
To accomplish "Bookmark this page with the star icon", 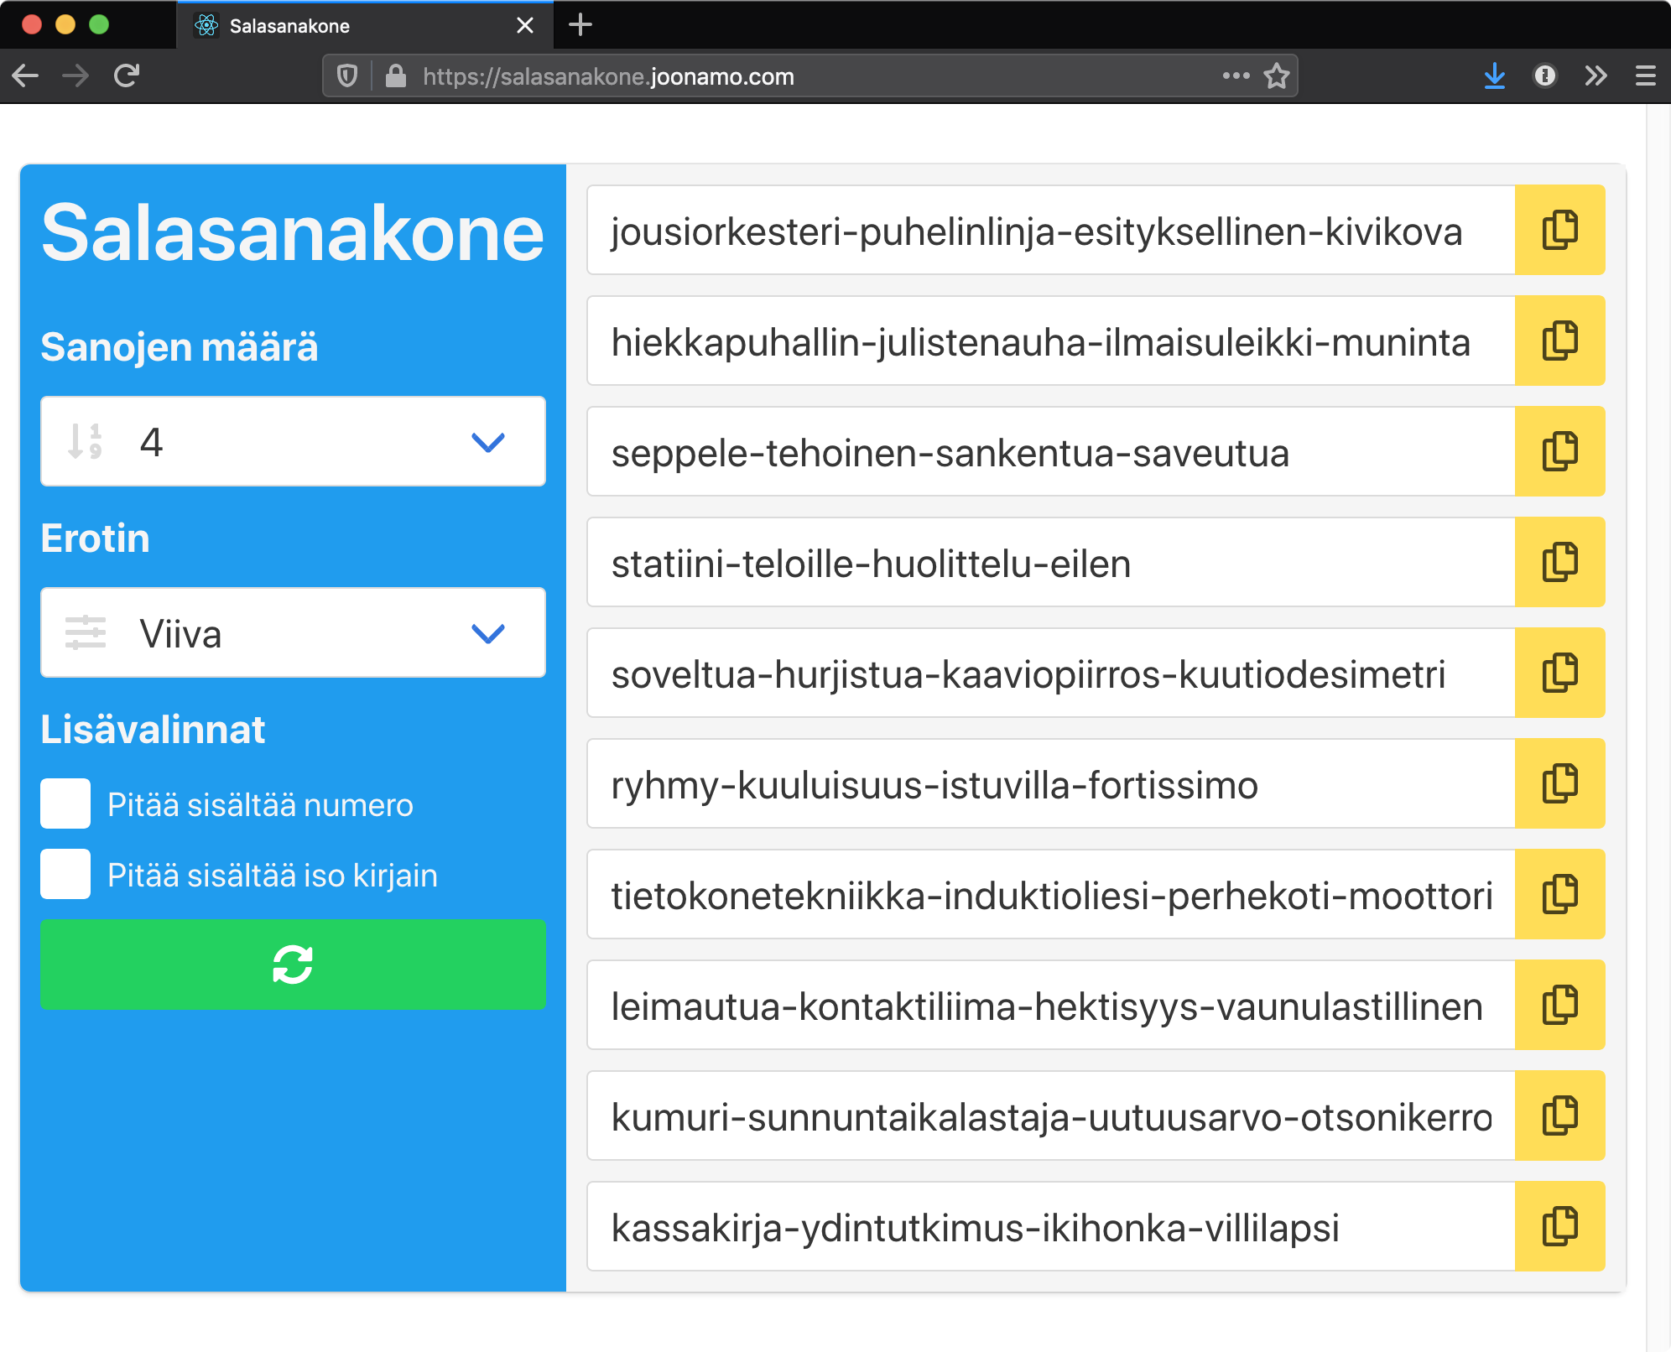I will click(x=1276, y=76).
